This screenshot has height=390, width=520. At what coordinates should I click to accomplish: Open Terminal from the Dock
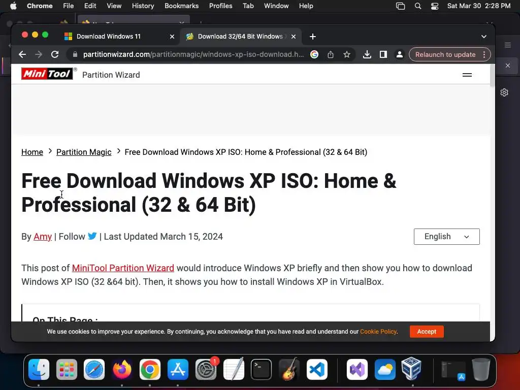pos(262,369)
